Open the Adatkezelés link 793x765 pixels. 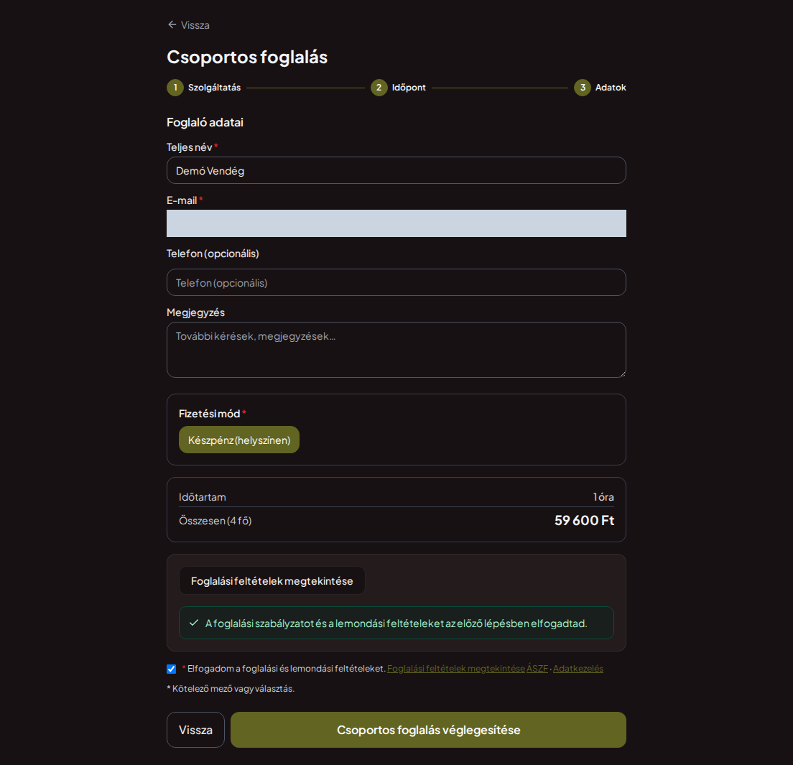coord(578,669)
